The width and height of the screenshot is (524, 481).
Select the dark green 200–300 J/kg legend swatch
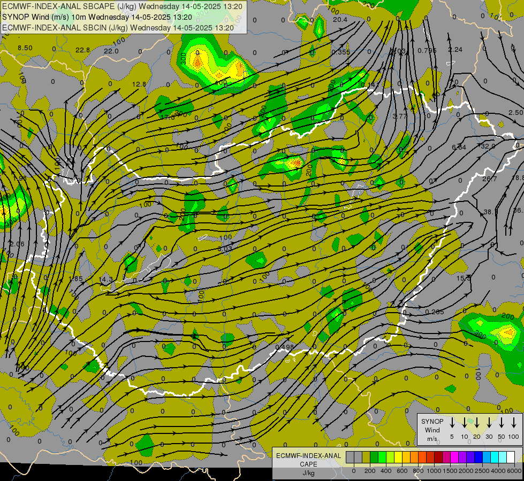[374, 457]
